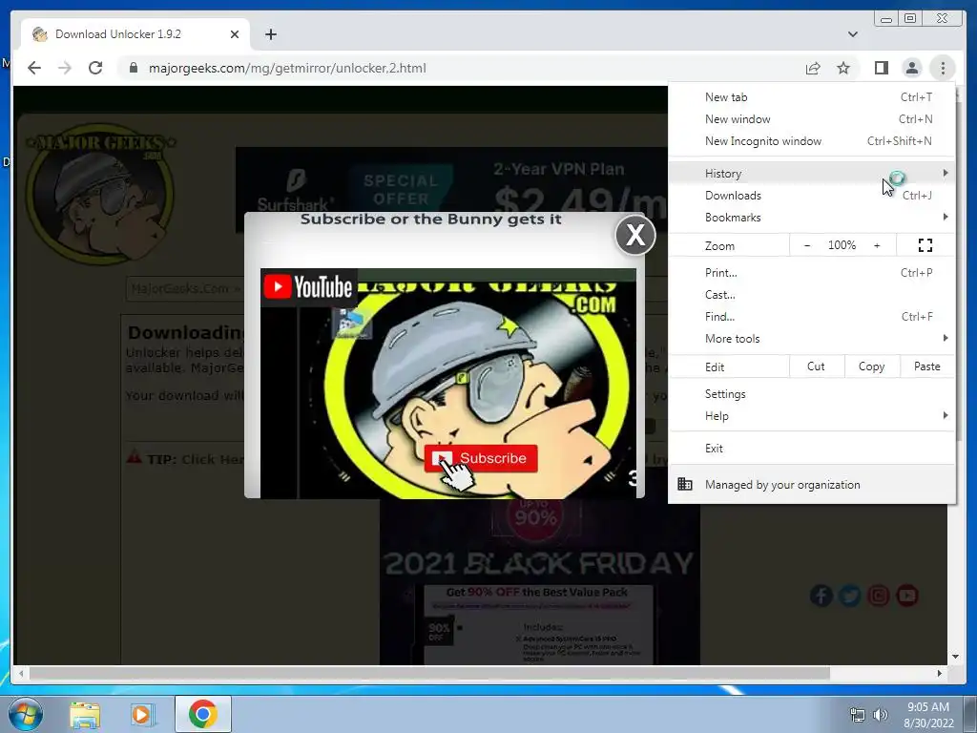Viewport: 977px width, 733px height.
Task: Open Settings from Chrome menu
Action: 812,394
